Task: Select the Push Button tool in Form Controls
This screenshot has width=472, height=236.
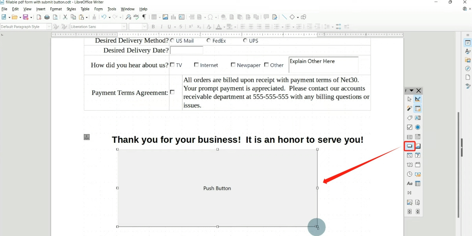Action: pos(409,146)
